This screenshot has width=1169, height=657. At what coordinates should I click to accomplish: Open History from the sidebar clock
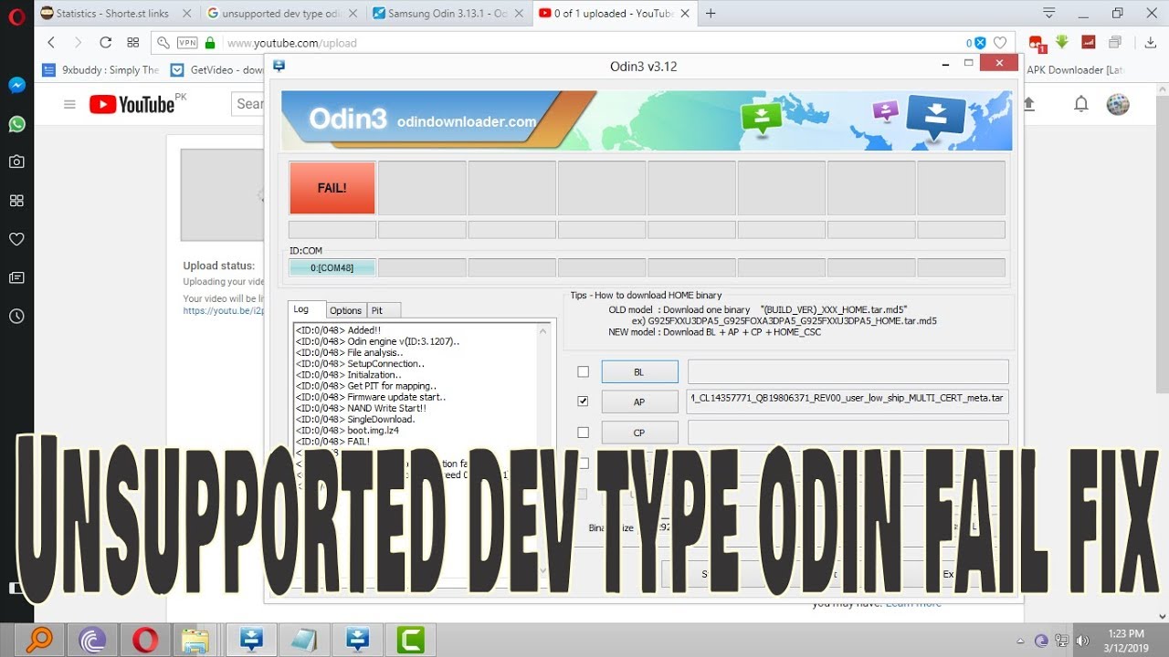[16, 317]
